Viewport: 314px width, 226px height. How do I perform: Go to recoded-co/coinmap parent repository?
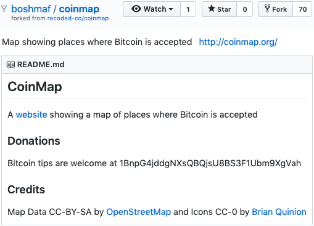point(78,18)
